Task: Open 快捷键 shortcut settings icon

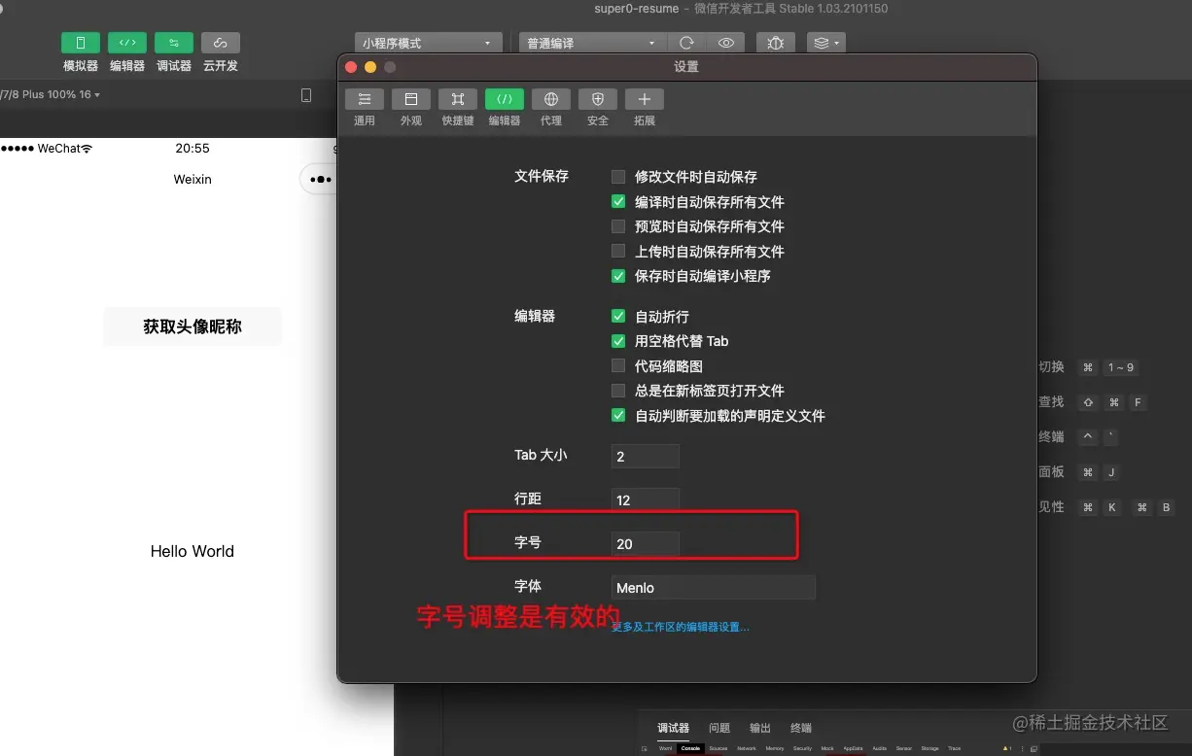Action: tap(458, 99)
